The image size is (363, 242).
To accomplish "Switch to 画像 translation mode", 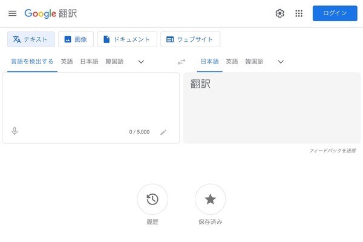I will tap(76, 39).
